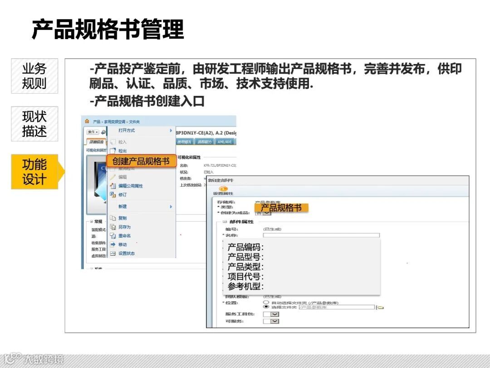Click the product thumbnail image
Image resolution: width=490 pixels, height=368 pixels.
97,184
